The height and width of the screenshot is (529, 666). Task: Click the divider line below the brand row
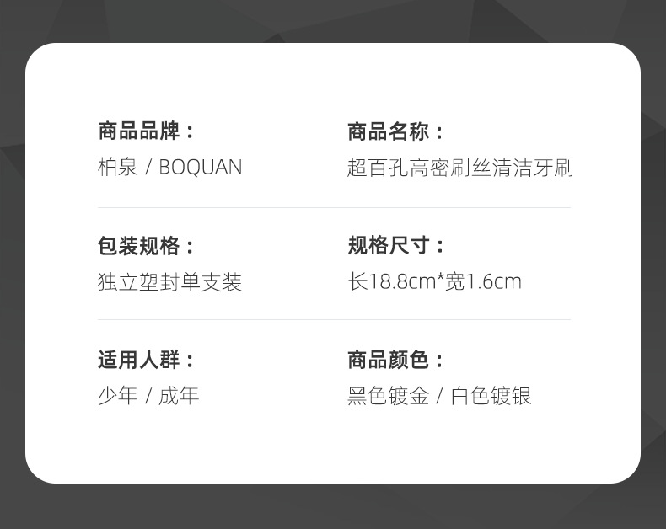334,207
